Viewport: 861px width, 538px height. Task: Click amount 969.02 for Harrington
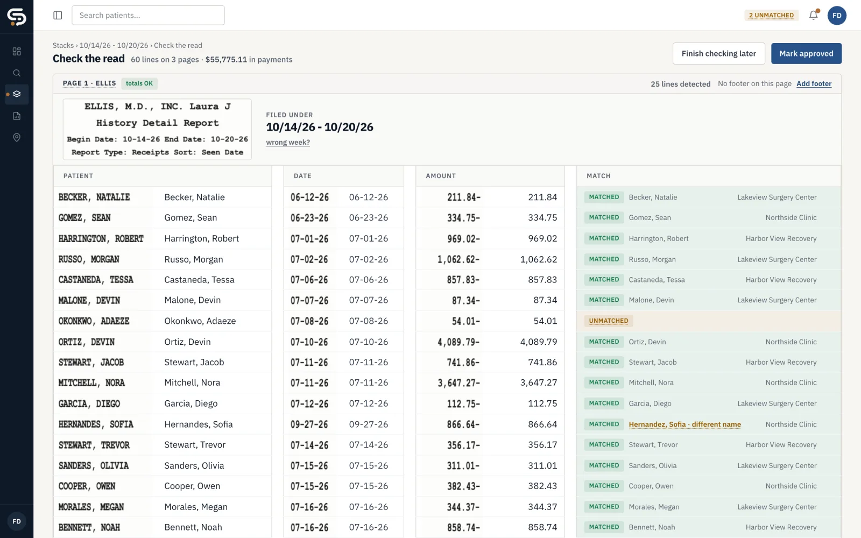tap(542, 238)
